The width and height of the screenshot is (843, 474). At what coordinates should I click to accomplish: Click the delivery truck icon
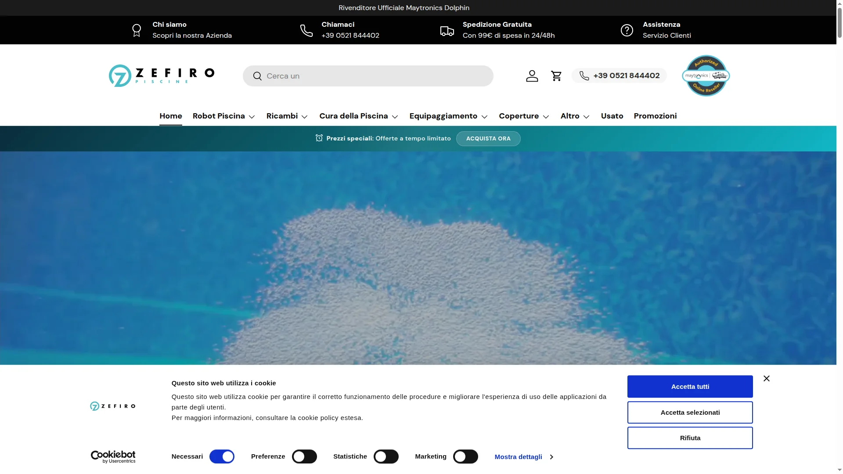447,31
